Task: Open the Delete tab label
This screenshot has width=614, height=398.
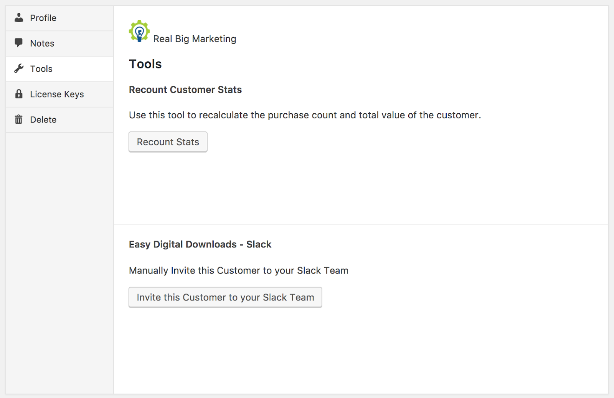Action: pyautogui.click(x=43, y=120)
